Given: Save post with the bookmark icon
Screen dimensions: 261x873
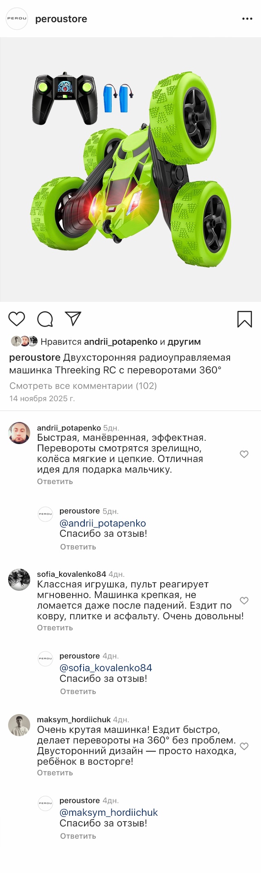Looking at the screenshot, I should (x=244, y=319).
